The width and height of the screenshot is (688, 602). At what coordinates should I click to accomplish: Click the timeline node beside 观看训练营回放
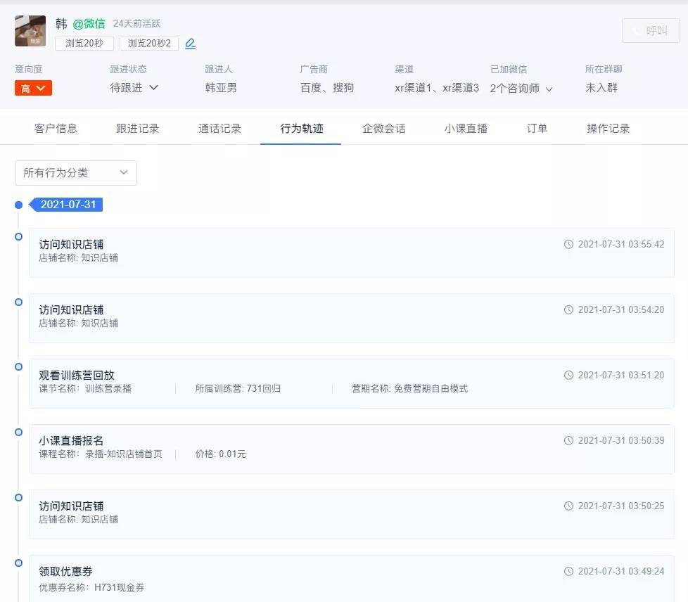(18, 366)
